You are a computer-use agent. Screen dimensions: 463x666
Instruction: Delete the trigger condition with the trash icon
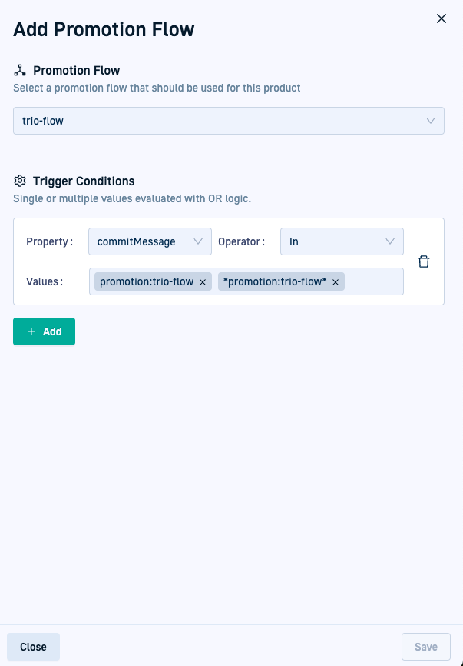[x=424, y=261]
